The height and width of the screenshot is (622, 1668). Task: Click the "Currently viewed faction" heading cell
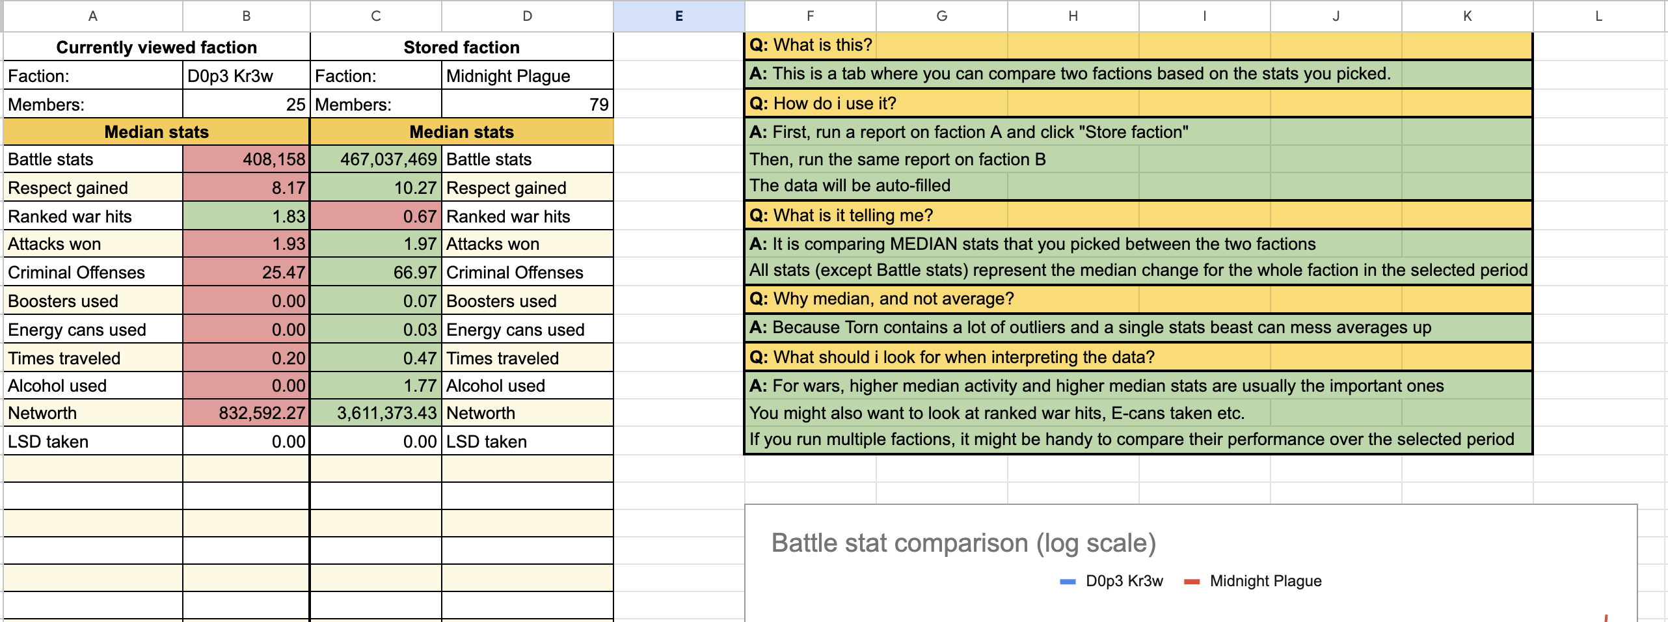156,47
